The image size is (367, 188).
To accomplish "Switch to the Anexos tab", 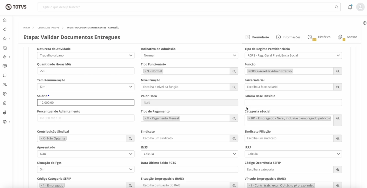I will pyautogui.click(x=349, y=37).
